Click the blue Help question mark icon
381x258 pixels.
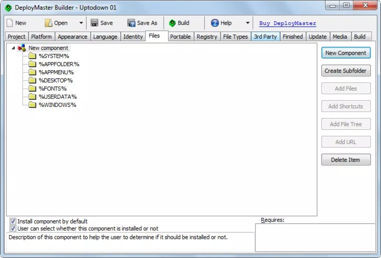pos(215,23)
